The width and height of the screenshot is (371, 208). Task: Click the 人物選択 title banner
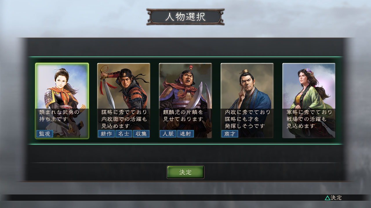coord(185,17)
